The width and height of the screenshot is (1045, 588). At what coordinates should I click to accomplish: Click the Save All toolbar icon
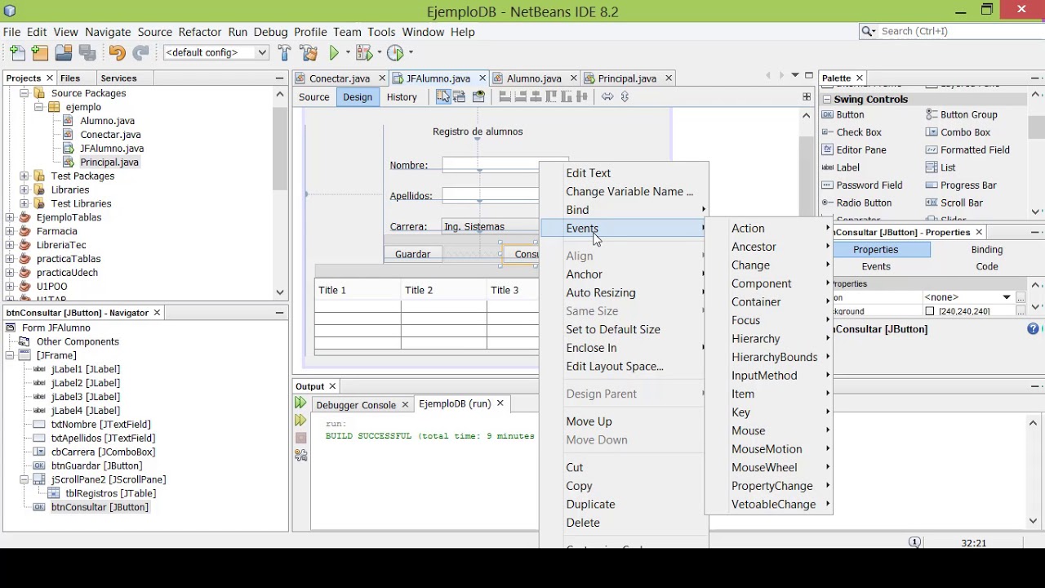[87, 52]
